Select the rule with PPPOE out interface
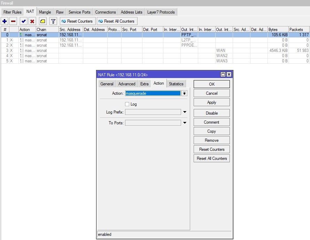The height and width of the screenshot is (240, 310). (x=155, y=45)
